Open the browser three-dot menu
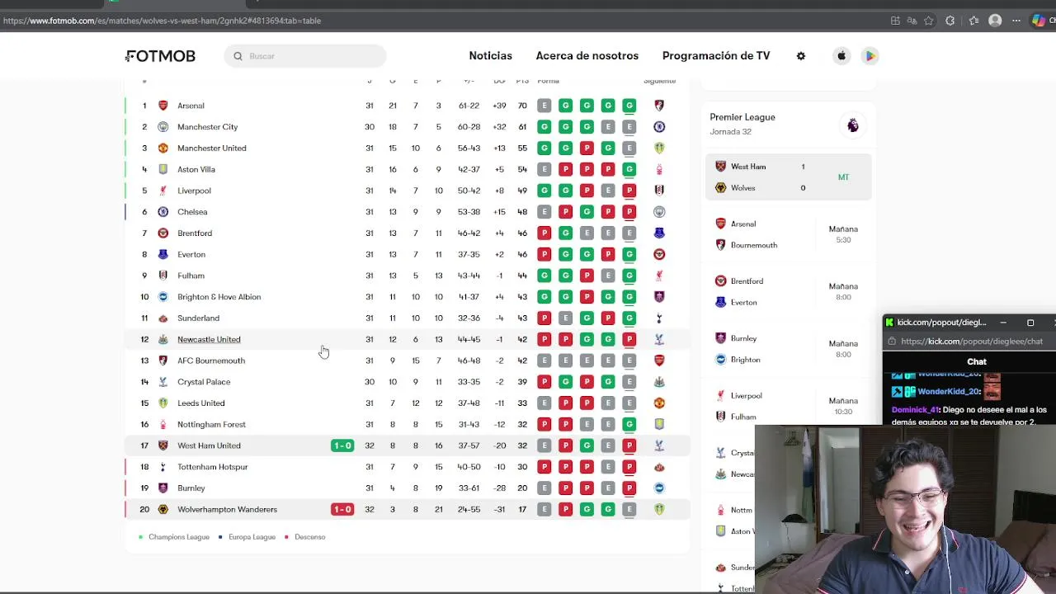This screenshot has height=594, width=1056. point(1016,21)
